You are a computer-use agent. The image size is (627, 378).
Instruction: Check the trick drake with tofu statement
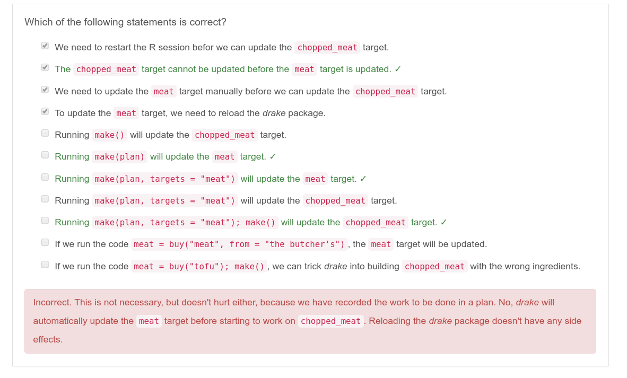click(45, 264)
